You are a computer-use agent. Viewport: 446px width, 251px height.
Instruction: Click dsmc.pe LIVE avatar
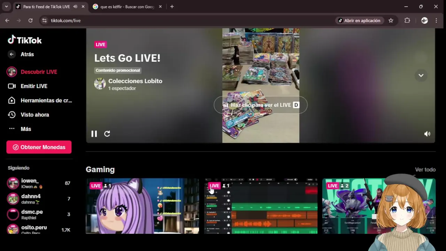click(x=13, y=214)
